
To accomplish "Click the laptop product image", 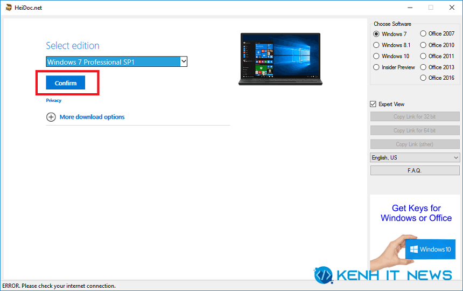I will [280, 59].
